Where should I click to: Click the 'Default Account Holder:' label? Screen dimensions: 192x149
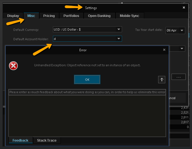(x=31, y=39)
